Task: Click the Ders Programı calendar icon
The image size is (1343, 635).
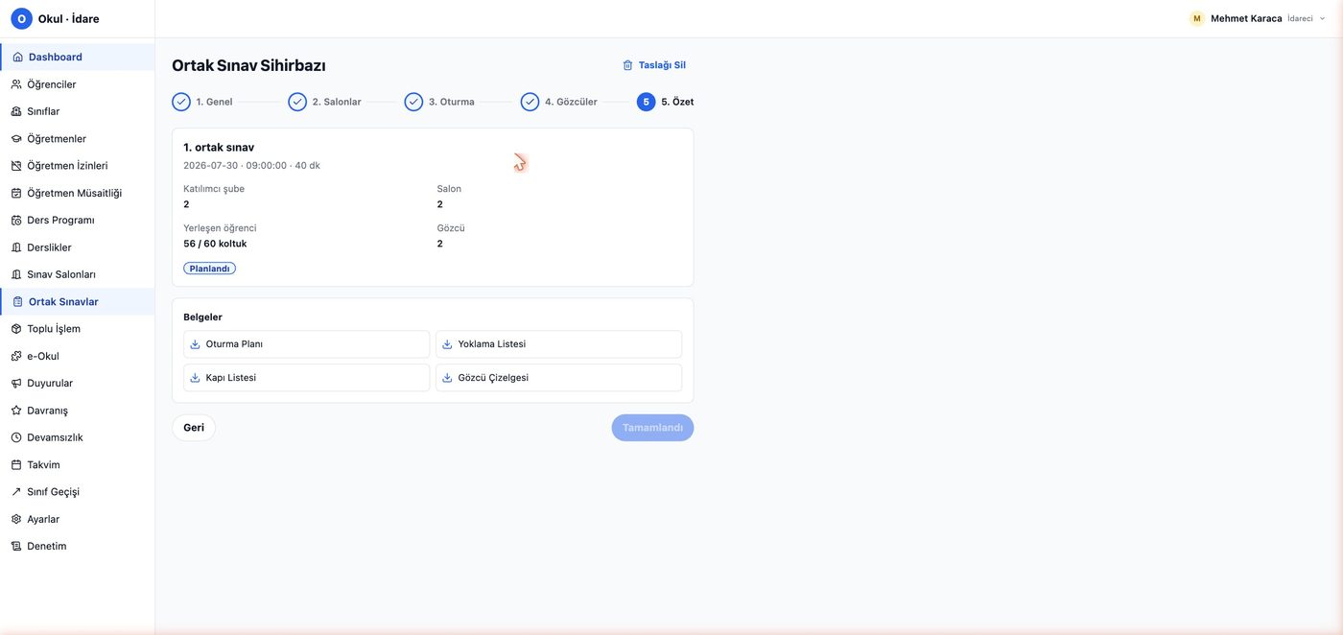Action: click(x=16, y=221)
